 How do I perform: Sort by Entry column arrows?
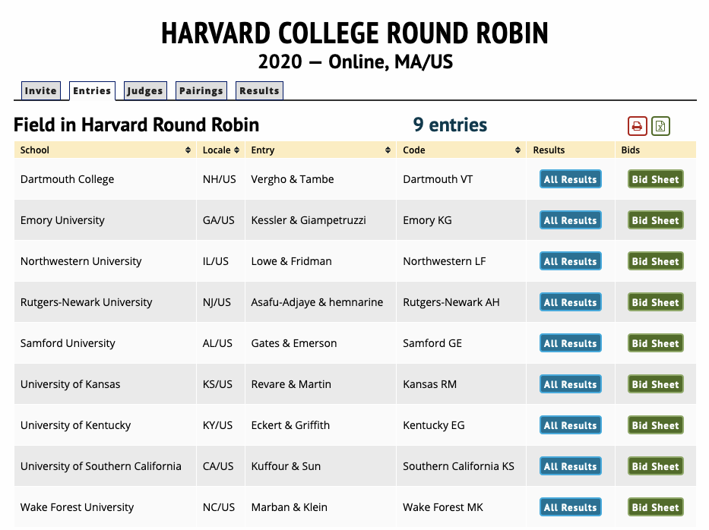[388, 150]
